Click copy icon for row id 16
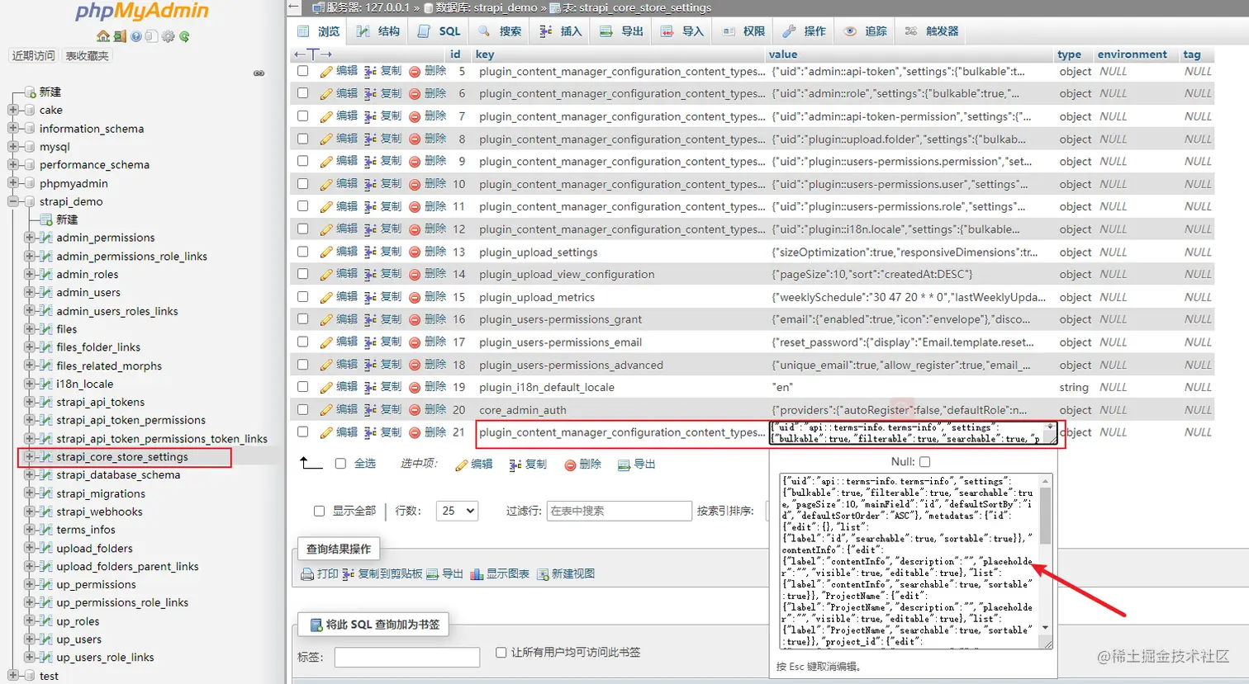 [370, 320]
